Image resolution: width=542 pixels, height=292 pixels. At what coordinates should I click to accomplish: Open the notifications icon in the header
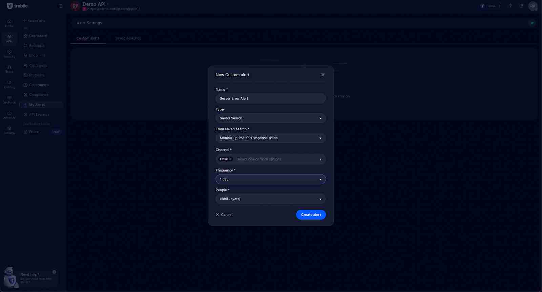(521, 6)
